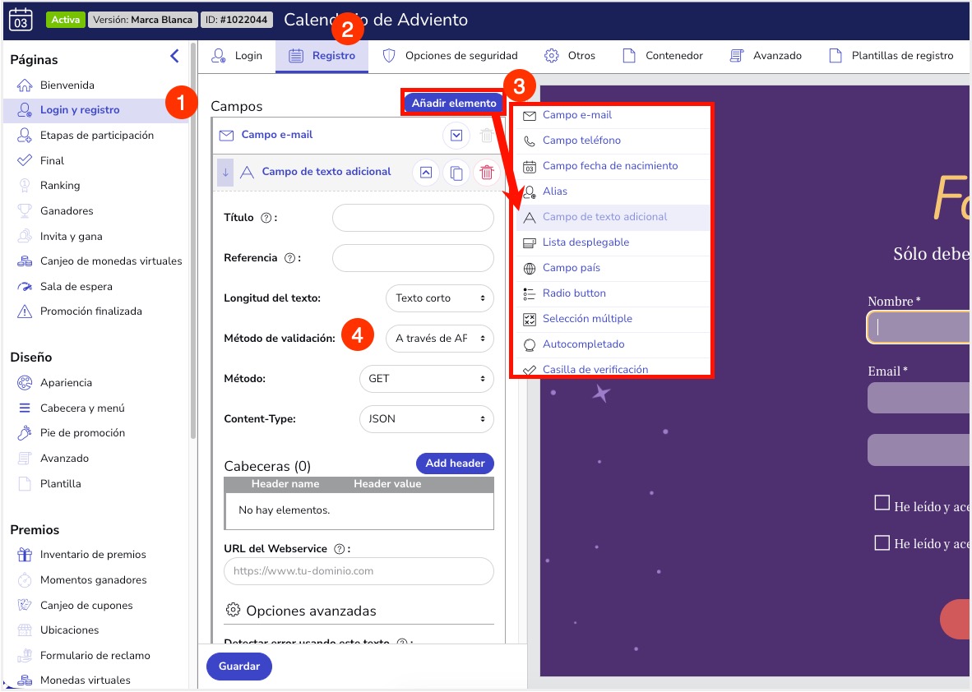The image size is (972, 692).
Task: Click the trophy icon beside Ganadores
Action: coord(25,211)
